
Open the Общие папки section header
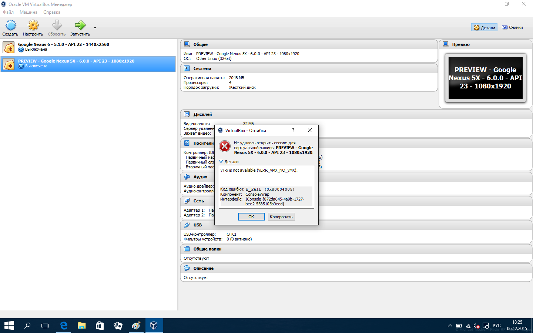(208, 249)
